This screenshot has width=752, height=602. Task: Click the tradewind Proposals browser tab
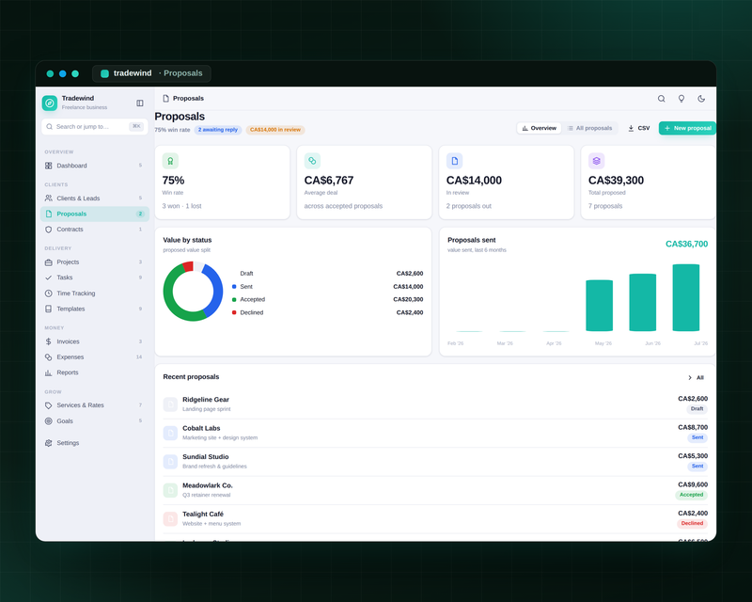pyautogui.click(x=151, y=73)
